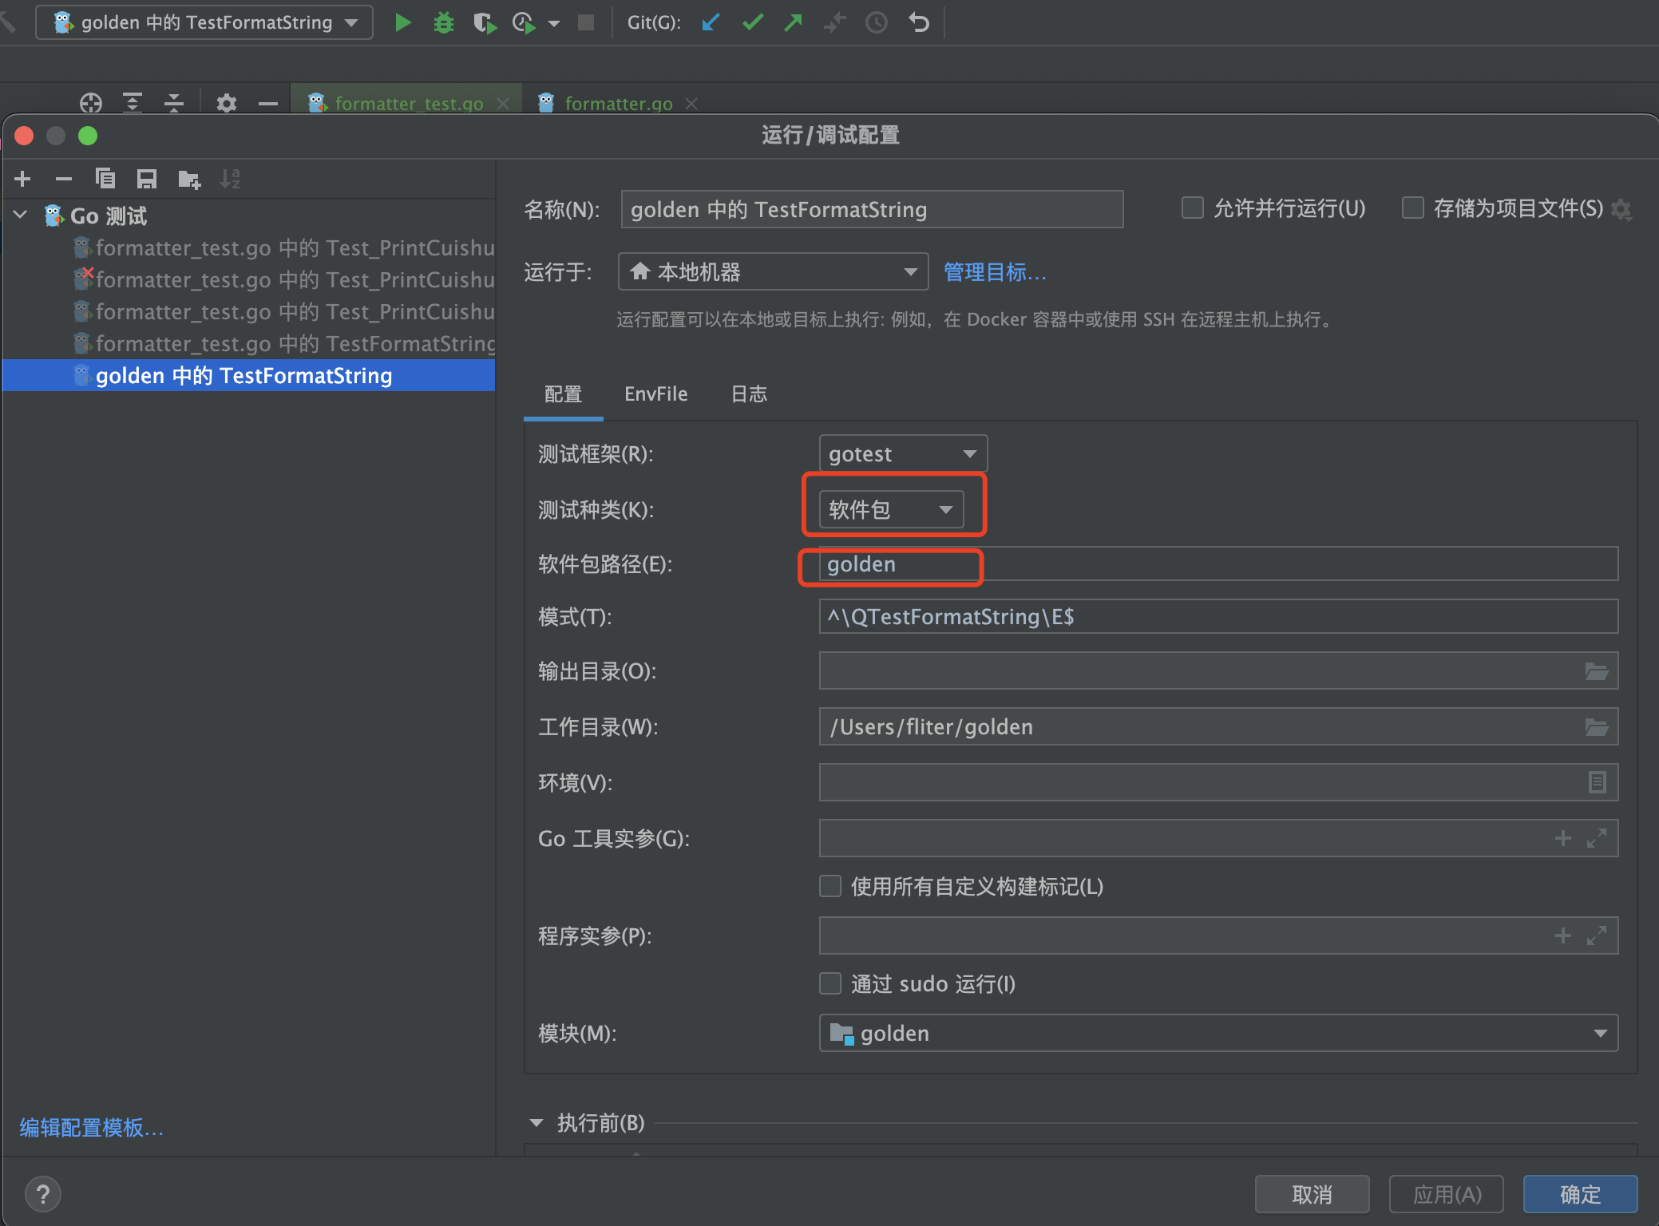This screenshot has height=1226, width=1659.
Task: Switch to the EnvFile tab
Action: pos(655,394)
